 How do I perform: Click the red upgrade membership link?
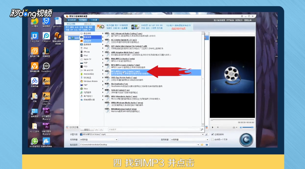tap(178, 29)
